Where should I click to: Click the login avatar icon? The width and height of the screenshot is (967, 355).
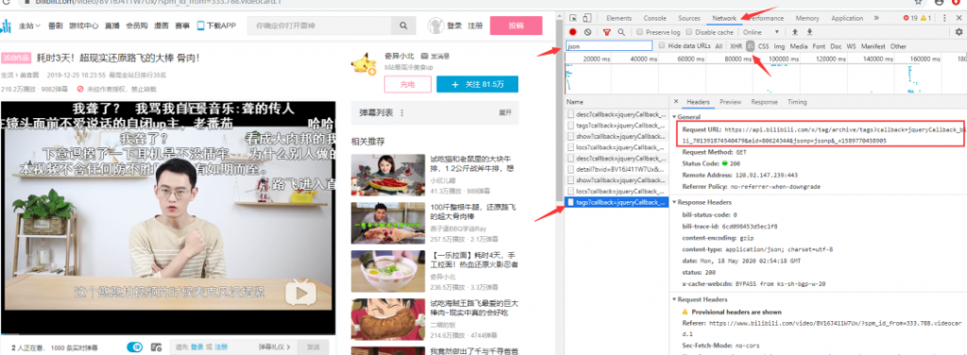coord(436,25)
